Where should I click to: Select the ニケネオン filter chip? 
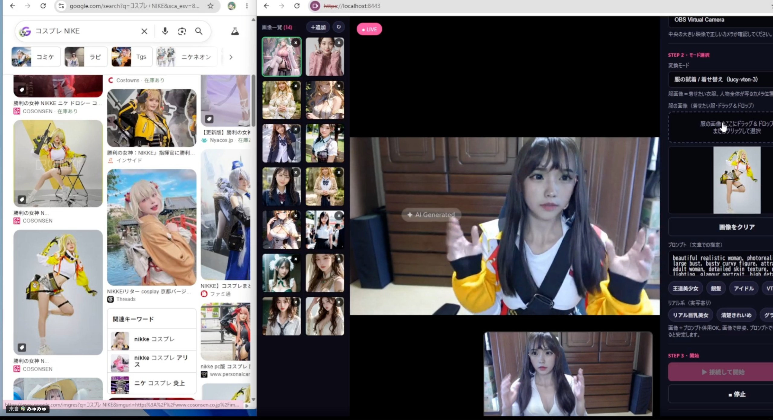pyautogui.click(x=187, y=57)
